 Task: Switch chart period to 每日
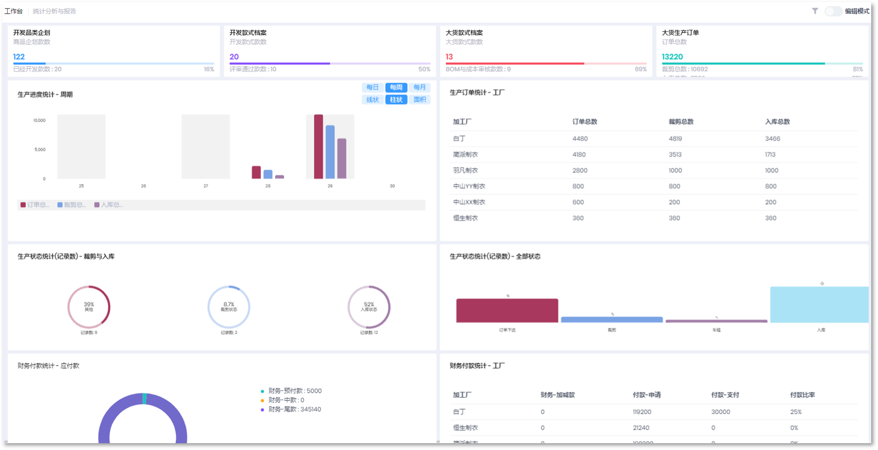point(372,88)
